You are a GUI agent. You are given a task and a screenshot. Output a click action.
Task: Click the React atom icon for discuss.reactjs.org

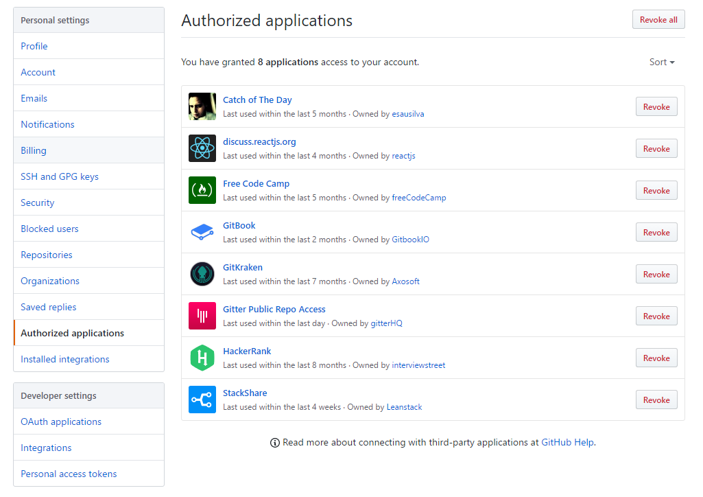coord(202,148)
